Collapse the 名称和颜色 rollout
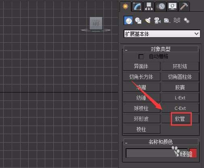This screenshot has width=204, height=168. [x=161, y=142]
